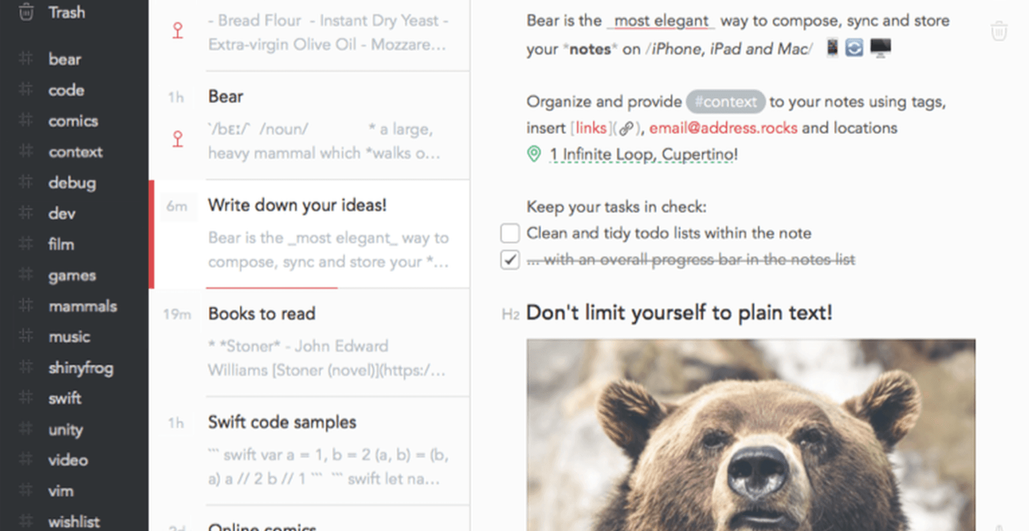1029x531 pixels.
Task: Select the music tag in sidebar
Action: 69,337
